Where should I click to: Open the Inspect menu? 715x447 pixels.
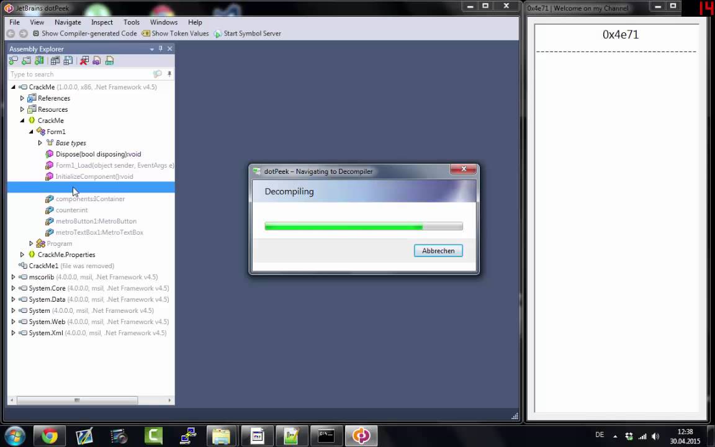click(x=102, y=22)
